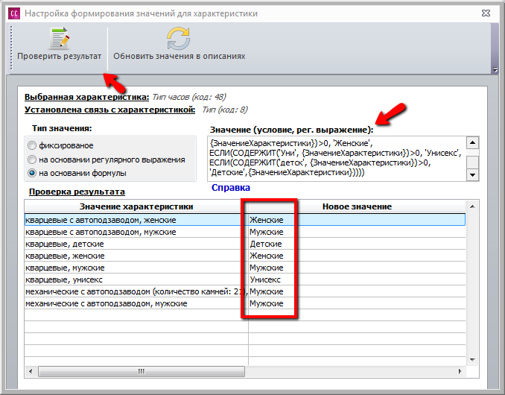
Task: Open the 'Справка' help link
Action: (x=231, y=188)
